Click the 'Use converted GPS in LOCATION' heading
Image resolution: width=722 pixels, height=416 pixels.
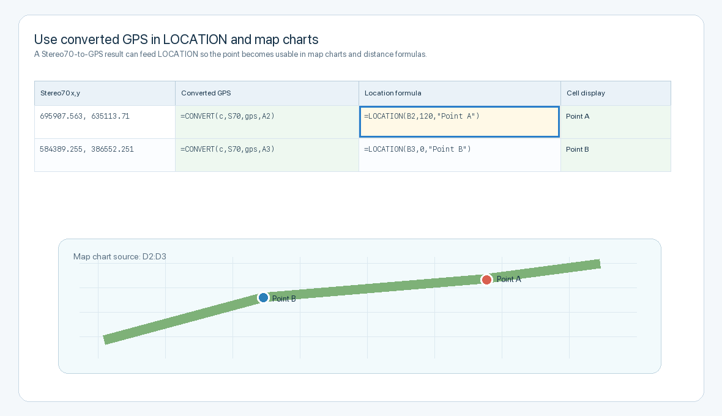[176, 40]
